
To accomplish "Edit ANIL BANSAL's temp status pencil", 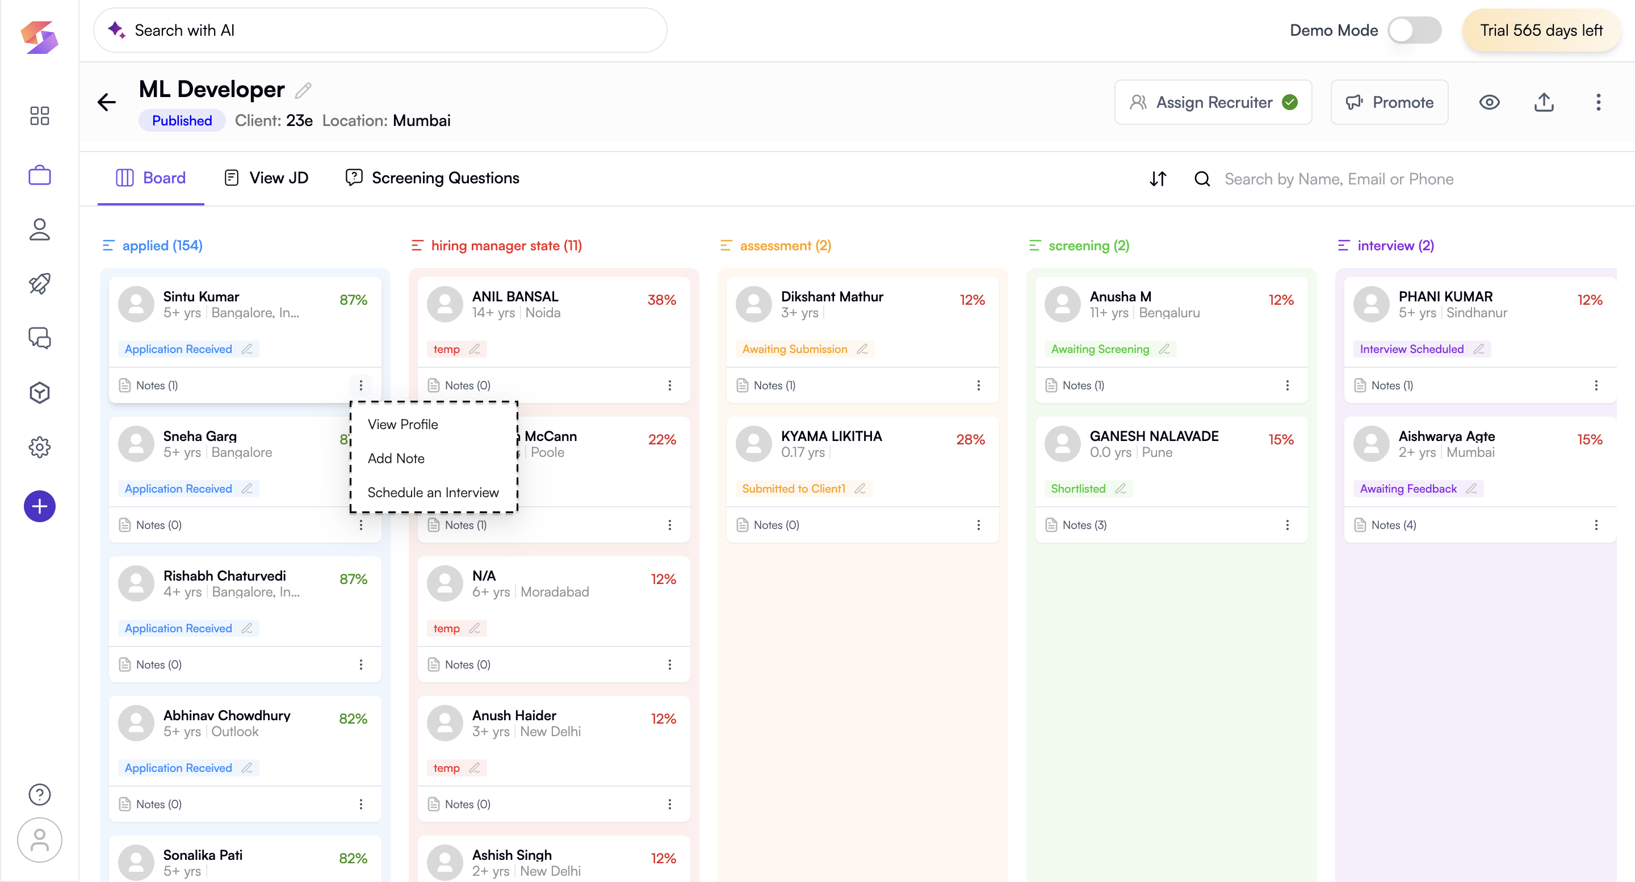I will (474, 349).
